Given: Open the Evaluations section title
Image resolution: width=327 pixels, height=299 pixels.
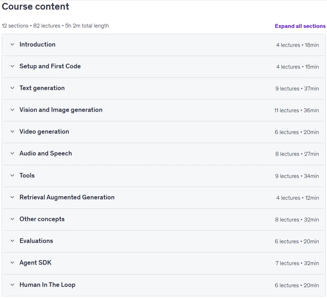Looking at the screenshot, I should pos(36,241).
